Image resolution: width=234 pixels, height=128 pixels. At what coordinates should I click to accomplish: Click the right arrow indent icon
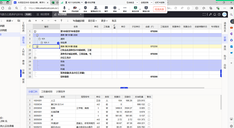(x=55, y=21)
